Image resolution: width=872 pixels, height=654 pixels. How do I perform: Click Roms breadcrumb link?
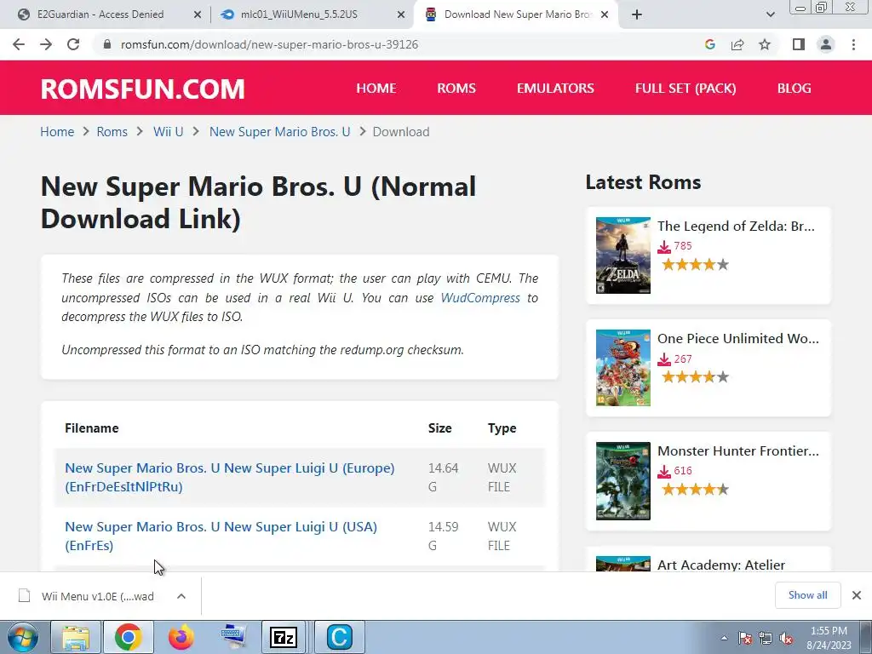point(112,132)
